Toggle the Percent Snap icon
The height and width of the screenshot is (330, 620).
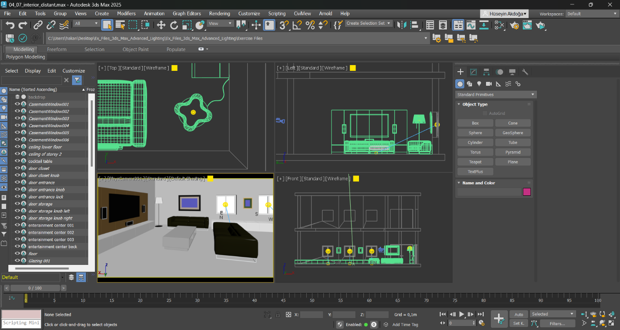(310, 25)
